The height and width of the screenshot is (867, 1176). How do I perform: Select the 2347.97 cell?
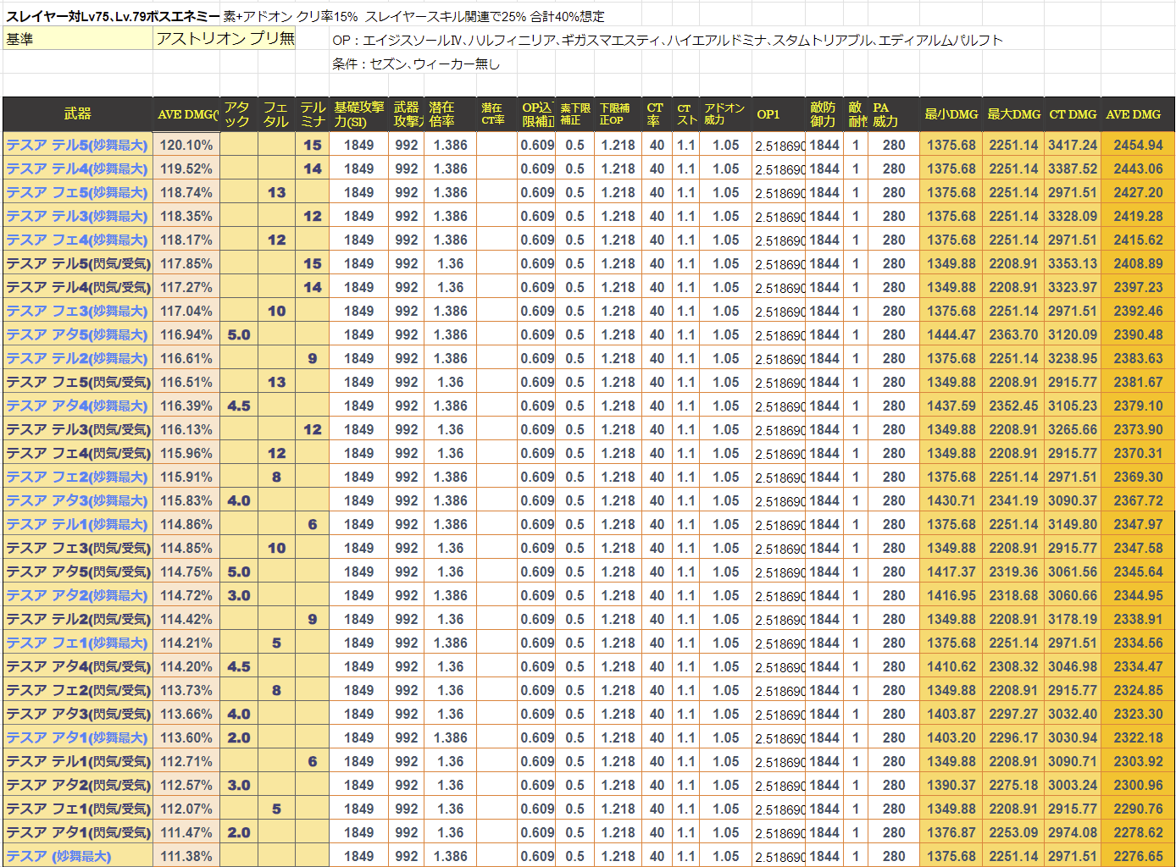[1138, 524]
